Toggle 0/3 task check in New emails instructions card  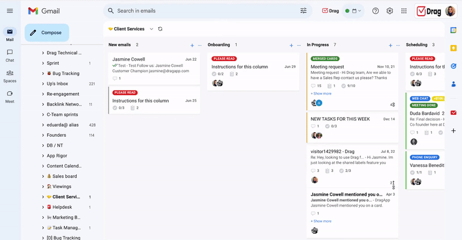115,108
